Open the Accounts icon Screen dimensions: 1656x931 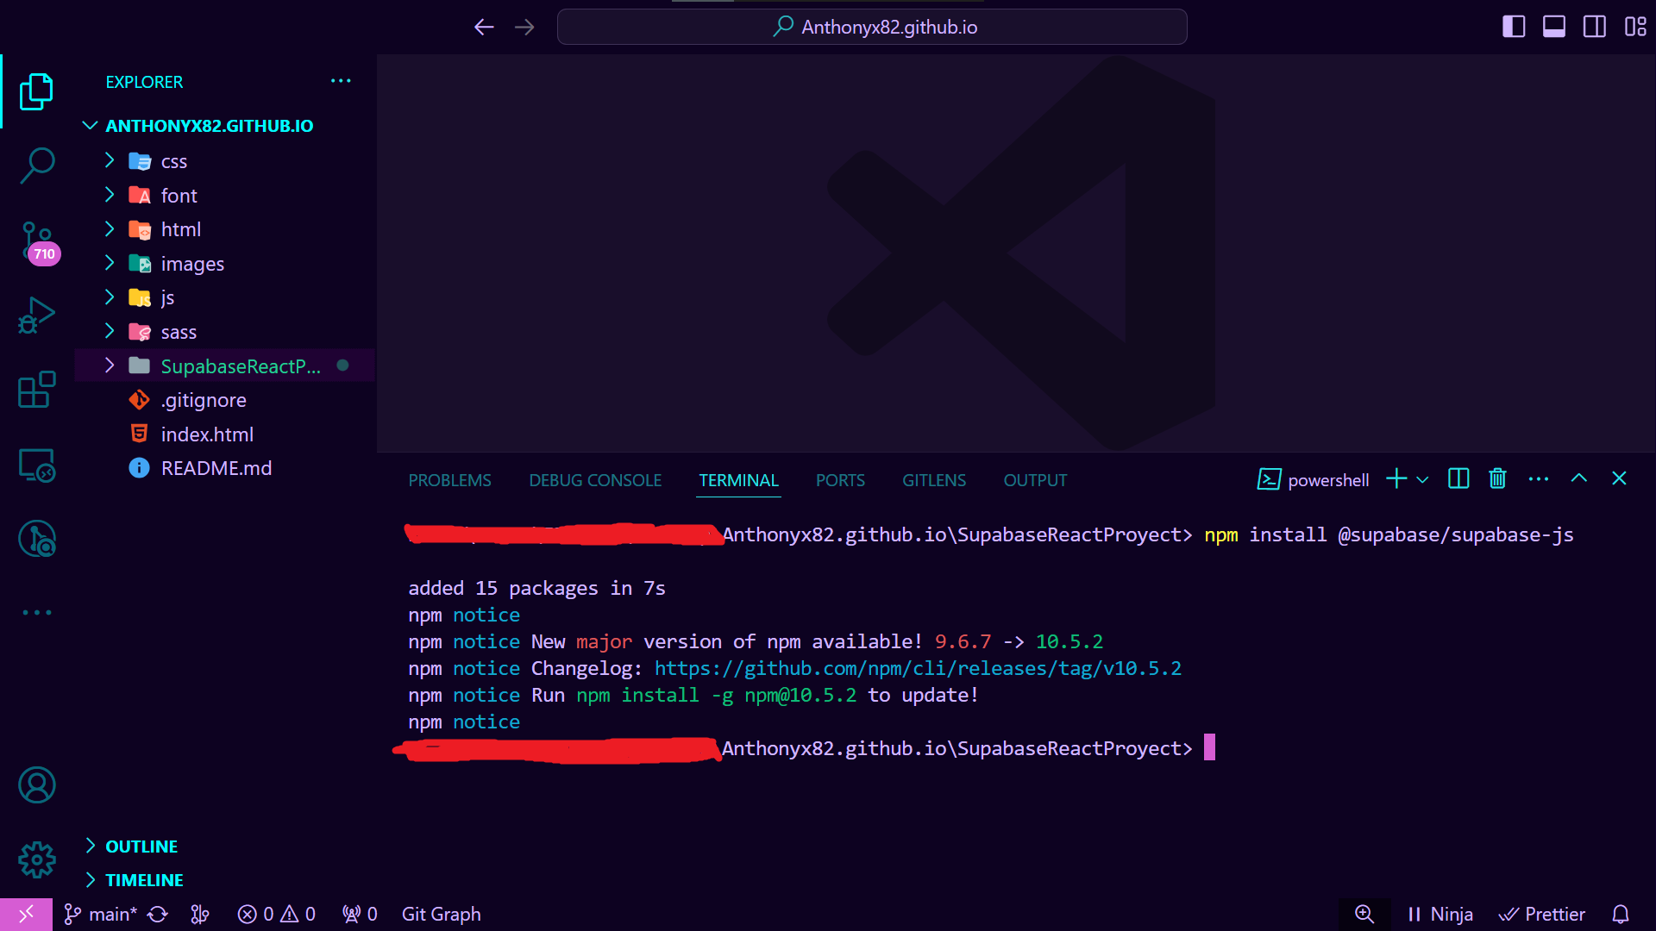[36, 785]
